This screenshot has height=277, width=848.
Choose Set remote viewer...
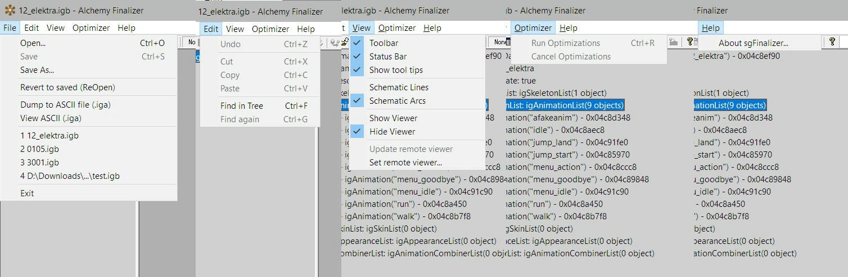click(417, 163)
